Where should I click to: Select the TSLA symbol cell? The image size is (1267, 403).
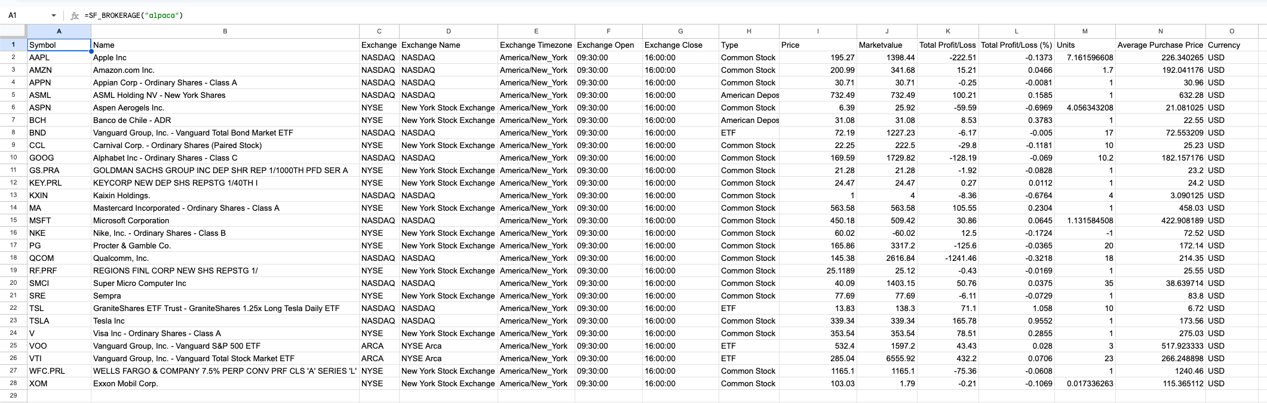(59, 321)
